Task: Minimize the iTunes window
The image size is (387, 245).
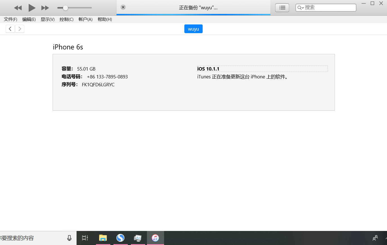Action: click(364, 3)
